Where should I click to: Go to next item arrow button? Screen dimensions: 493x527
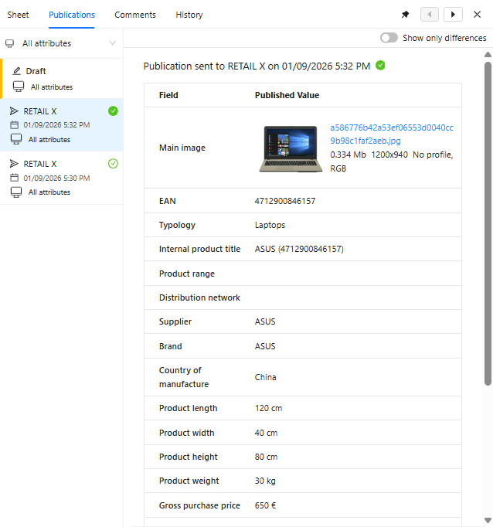453,15
